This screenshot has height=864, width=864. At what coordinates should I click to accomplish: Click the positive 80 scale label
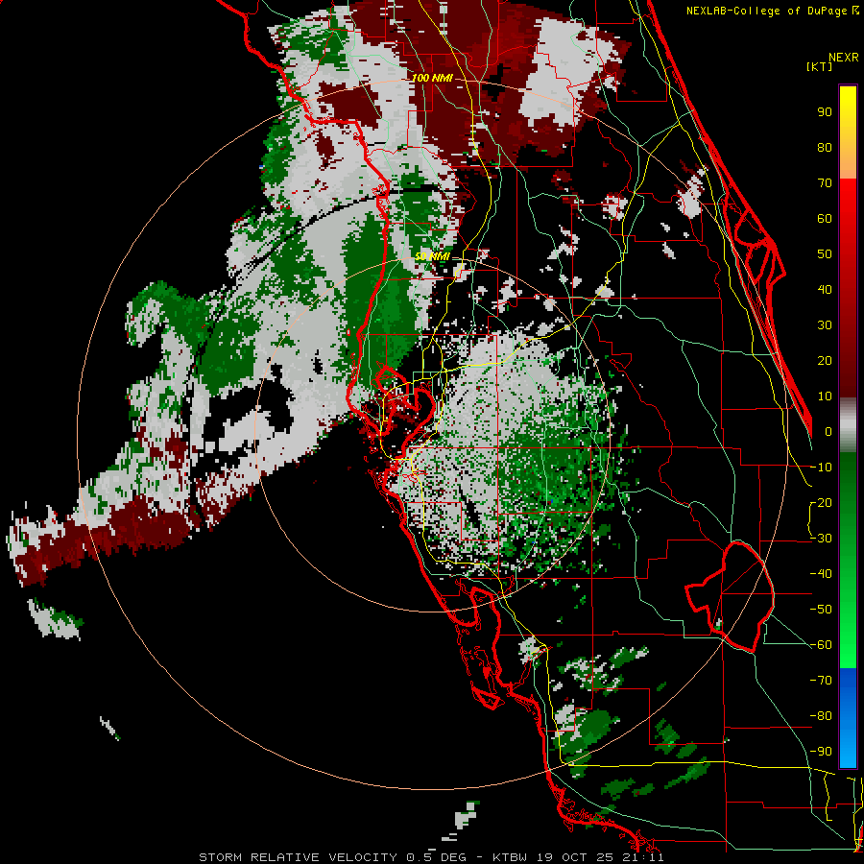825,147
